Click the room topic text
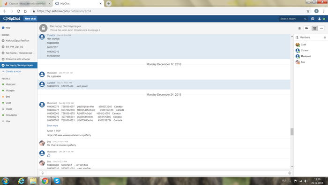This screenshot has height=185, width=328. 75,30
